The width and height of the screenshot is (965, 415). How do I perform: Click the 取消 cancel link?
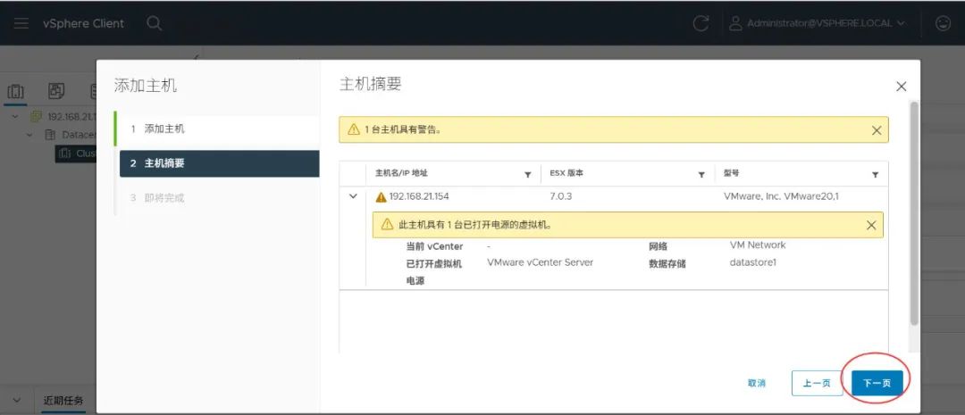coord(757,383)
